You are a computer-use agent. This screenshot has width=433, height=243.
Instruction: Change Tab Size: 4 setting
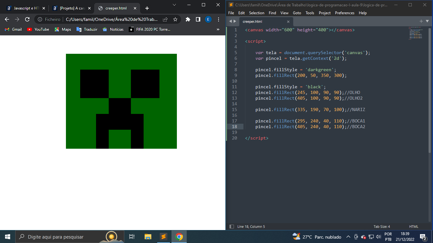coord(382,227)
